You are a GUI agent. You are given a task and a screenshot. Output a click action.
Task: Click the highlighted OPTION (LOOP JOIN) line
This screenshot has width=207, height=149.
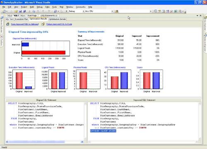[103, 131]
